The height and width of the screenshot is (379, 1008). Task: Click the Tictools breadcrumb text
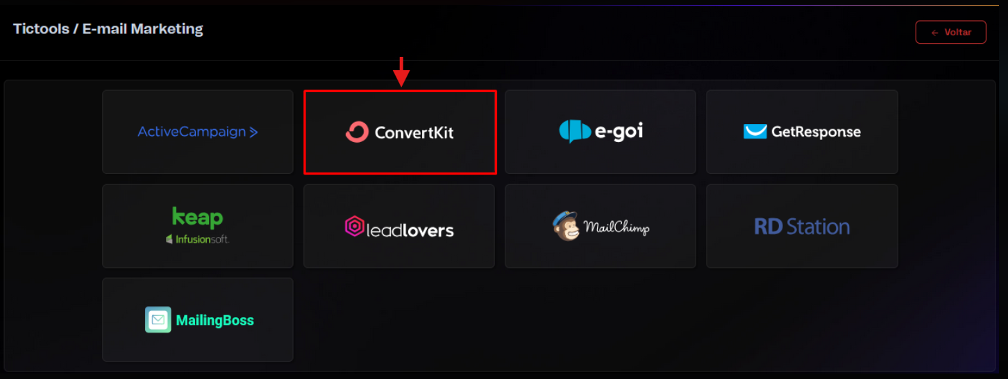[40, 29]
